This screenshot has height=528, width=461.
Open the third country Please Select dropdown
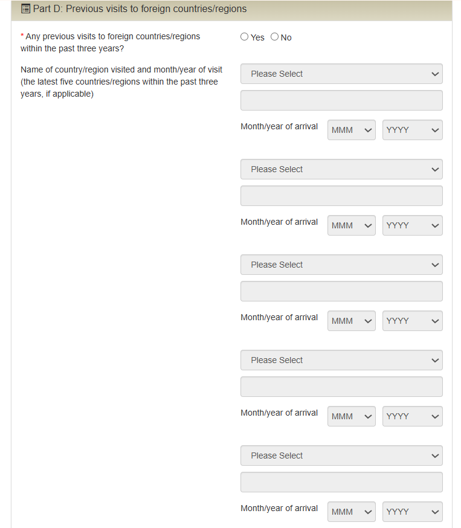[x=341, y=265]
